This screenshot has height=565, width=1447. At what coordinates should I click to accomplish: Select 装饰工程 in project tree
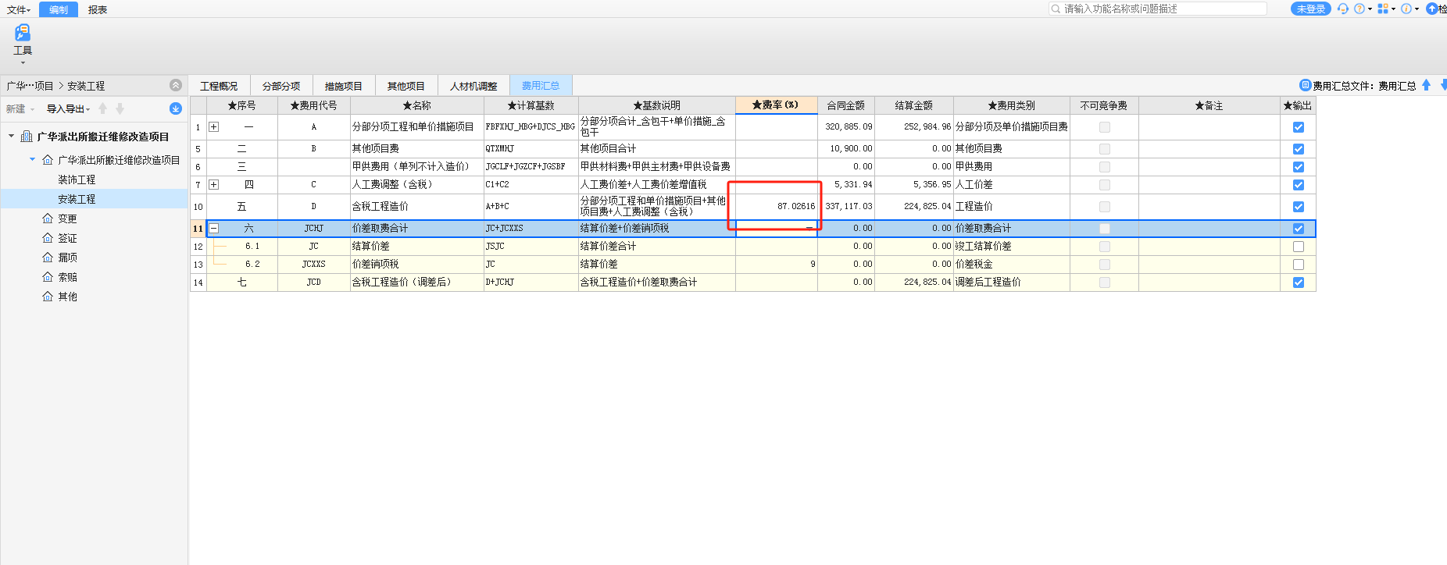77,179
